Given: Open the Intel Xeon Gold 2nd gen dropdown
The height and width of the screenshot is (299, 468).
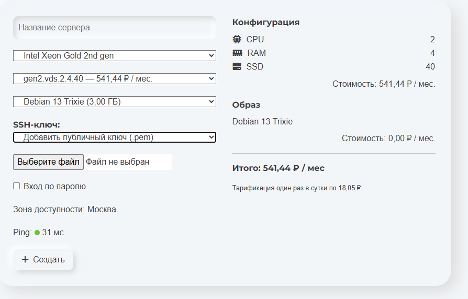Looking at the screenshot, I should (x=115, y=56).
